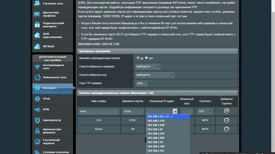The image size is (275, 154).
Task: Open the port forwarding FAQ link
Action: tap(98, 44)
